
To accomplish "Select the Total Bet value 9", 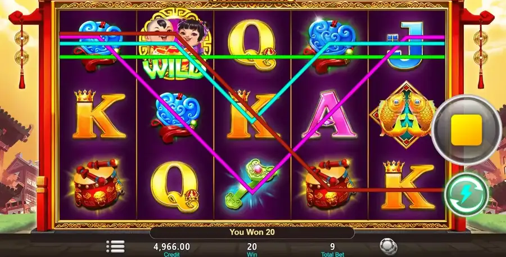I will (x=332, y=247).
